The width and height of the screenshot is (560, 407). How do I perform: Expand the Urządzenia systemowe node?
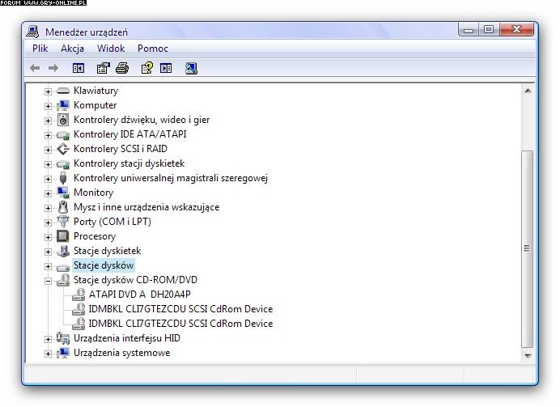pos(49,354)
